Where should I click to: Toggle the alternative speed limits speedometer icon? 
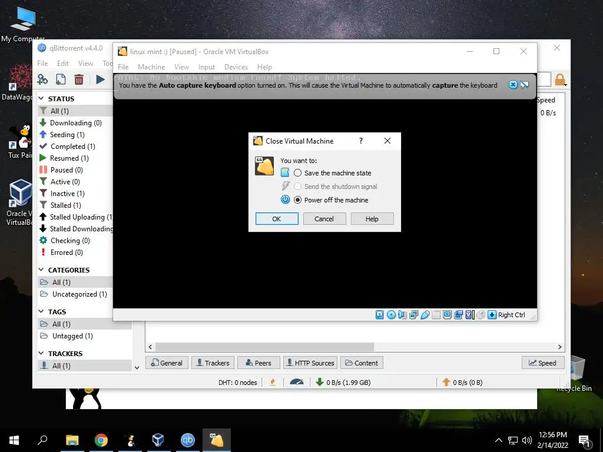(x=297, y=382)
